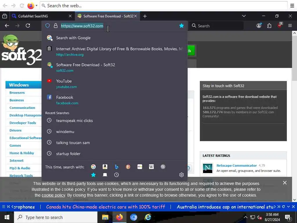The width and height of the screenshot is (297, 223).
Task: Search this time with Amazon icon
Action: [x=105, y=167]
